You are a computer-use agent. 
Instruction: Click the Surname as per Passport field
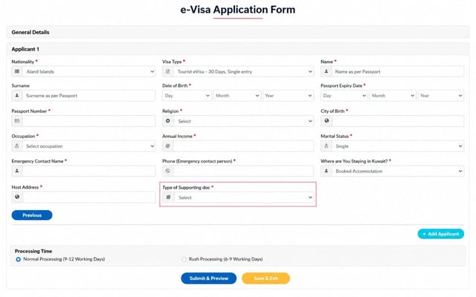89,96
